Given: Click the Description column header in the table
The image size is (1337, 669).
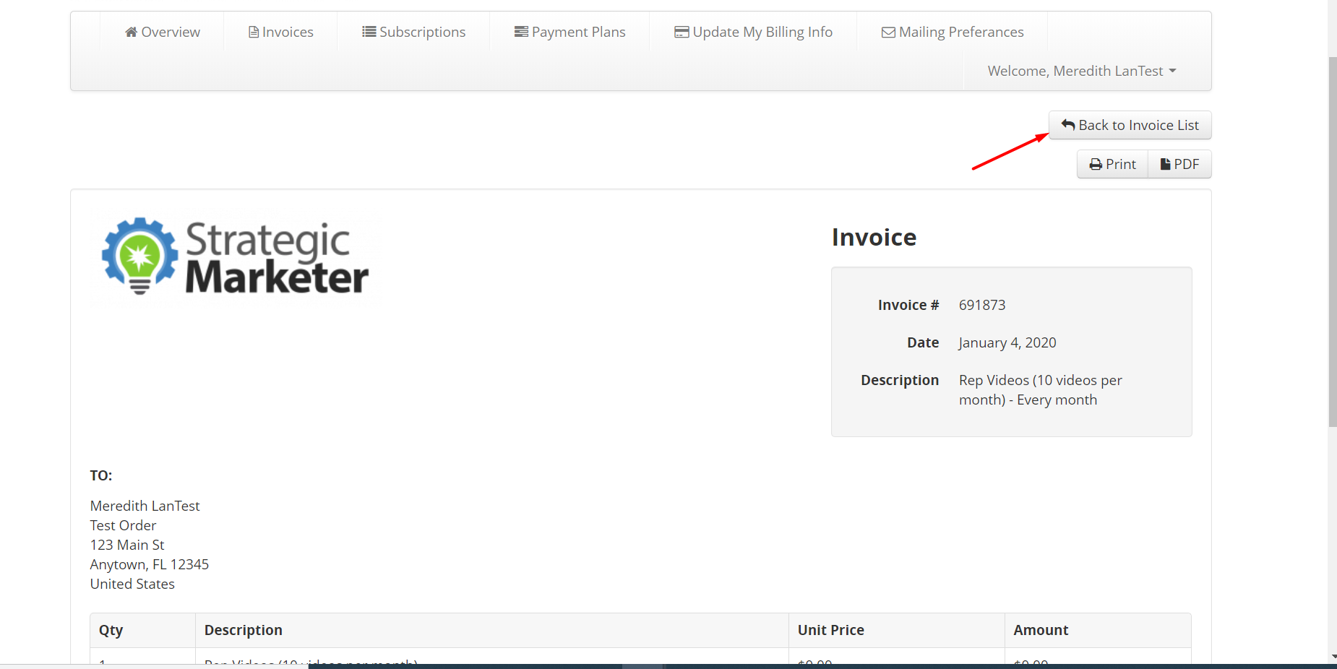Looking at the screenshot, I should [x=243, y=630].
